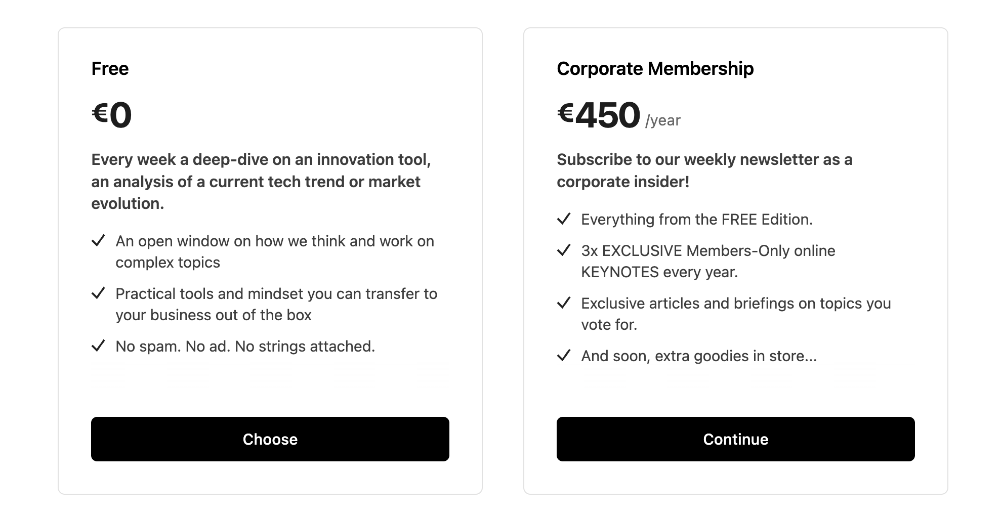Click '3x EXCLUSIVE Members-Only online KEYNOTES' text
This screenshot has height=517, width=1001.
coord(707,261)
